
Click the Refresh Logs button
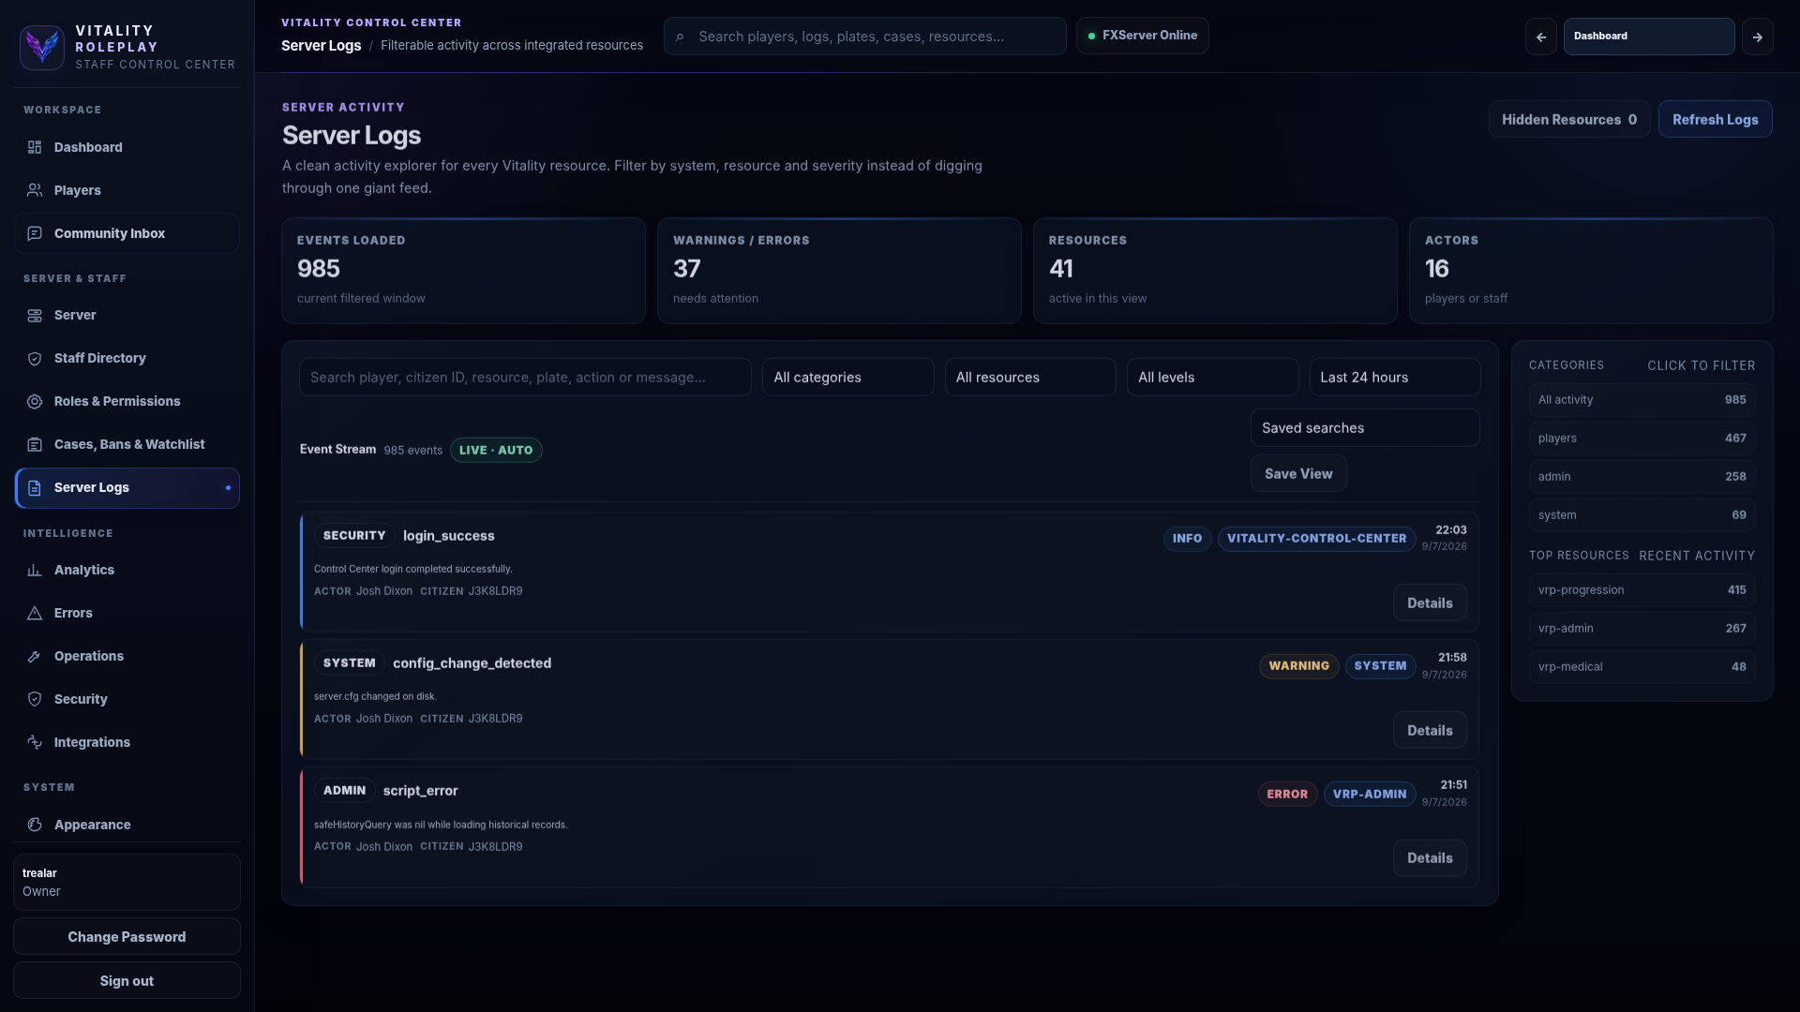[x=1715, y=119]
